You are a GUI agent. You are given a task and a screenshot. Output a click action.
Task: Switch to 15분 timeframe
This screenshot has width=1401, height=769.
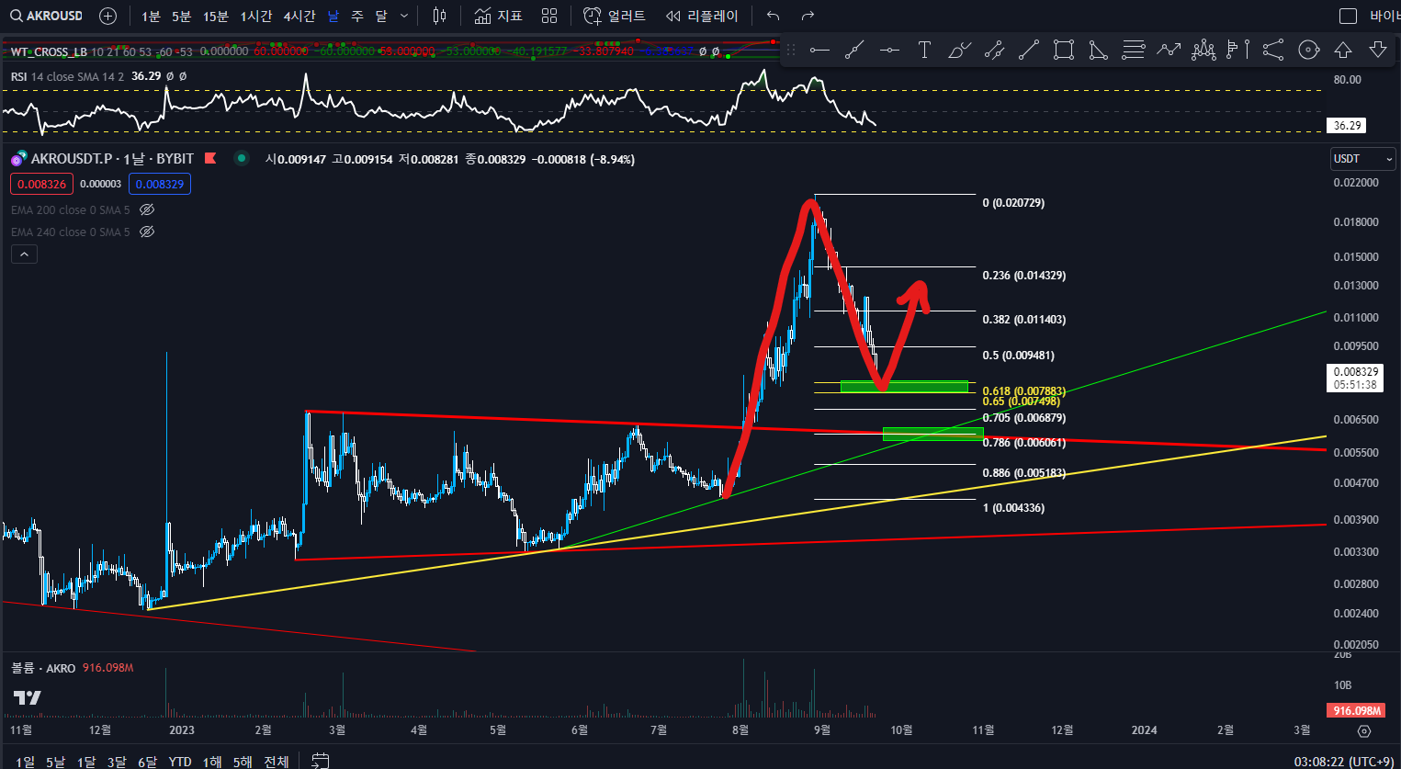216,17
